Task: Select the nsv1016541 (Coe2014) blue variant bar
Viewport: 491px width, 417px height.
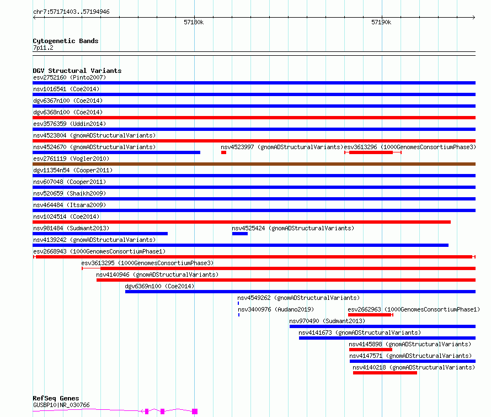Action: tap(254, 94)
